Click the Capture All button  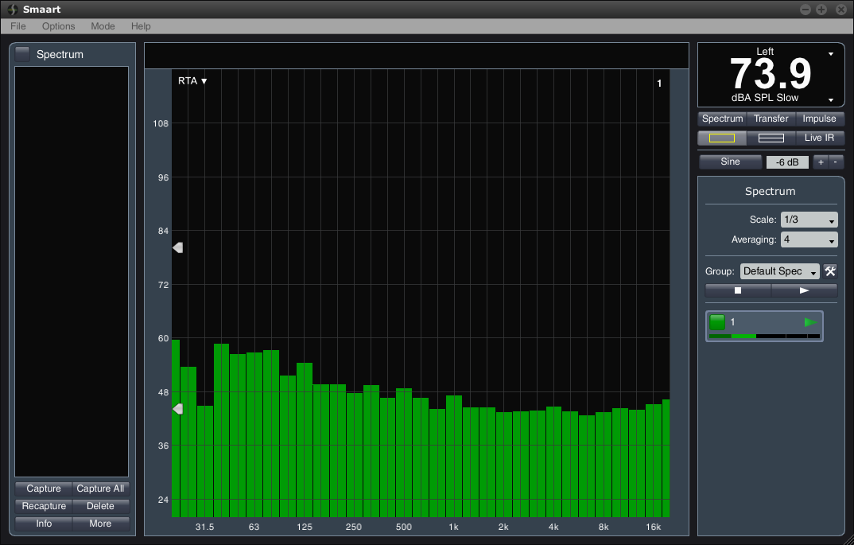[x=100, y=489]
